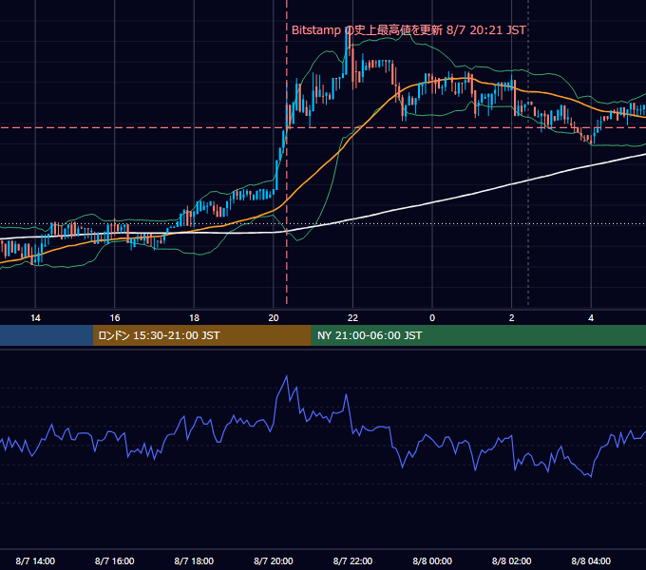Click the 22 label on the upper time axis
The width and height of the screenshot is (646, 570).
pos(352,318)
